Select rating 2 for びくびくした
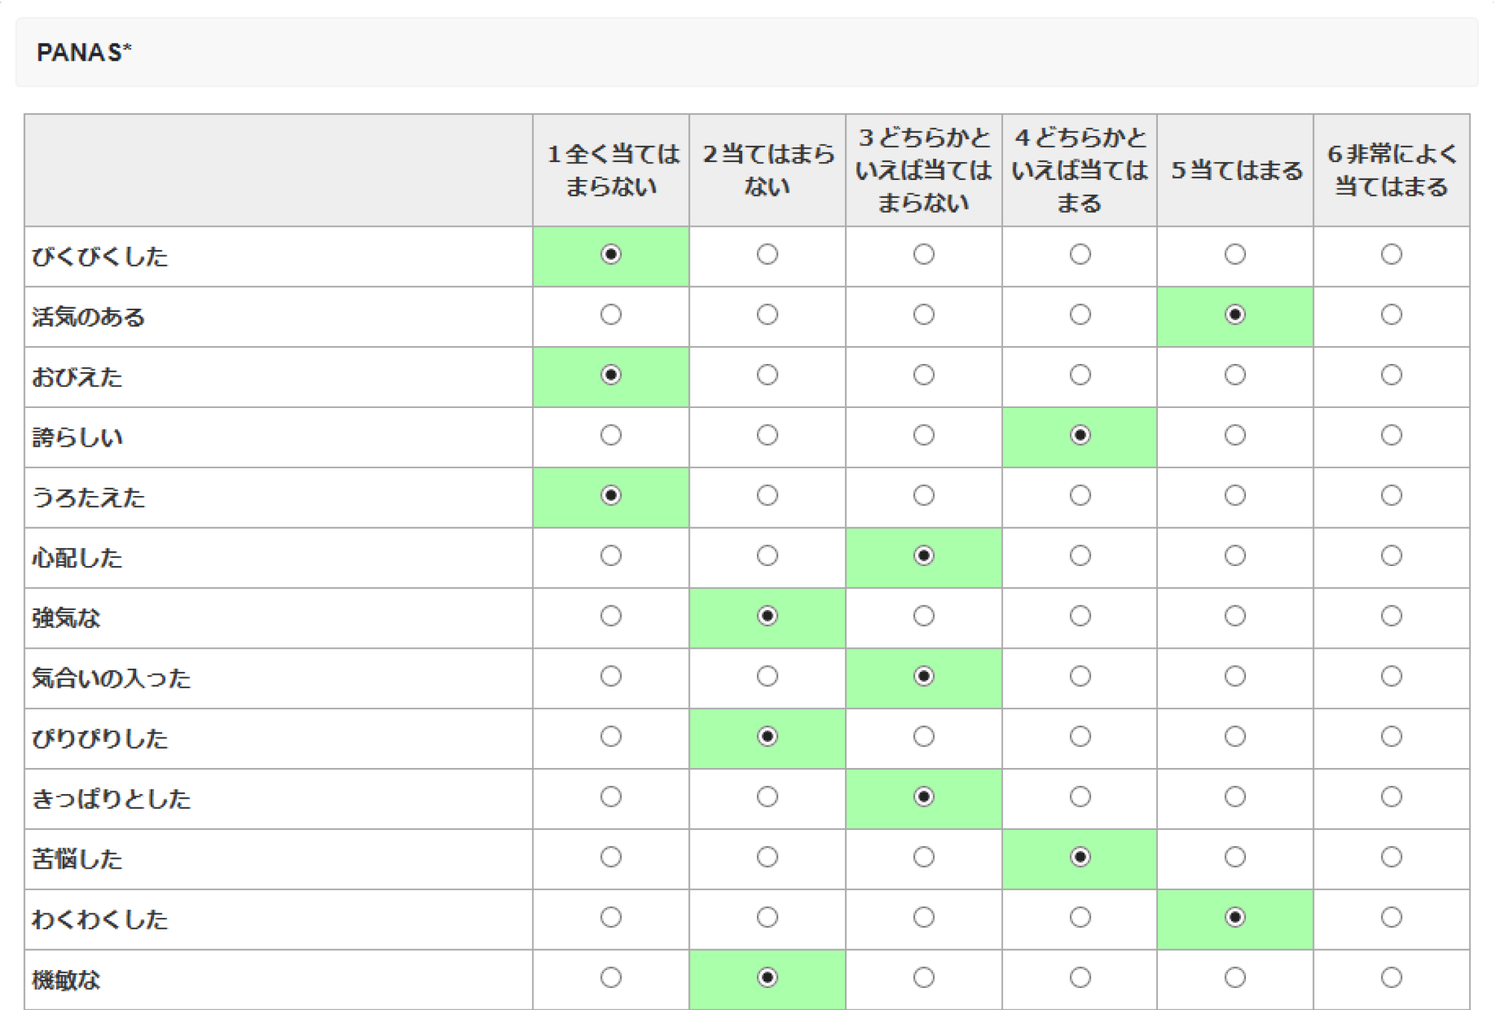This screenshot has width=1494, height=1010. click(x=767, y=254)
